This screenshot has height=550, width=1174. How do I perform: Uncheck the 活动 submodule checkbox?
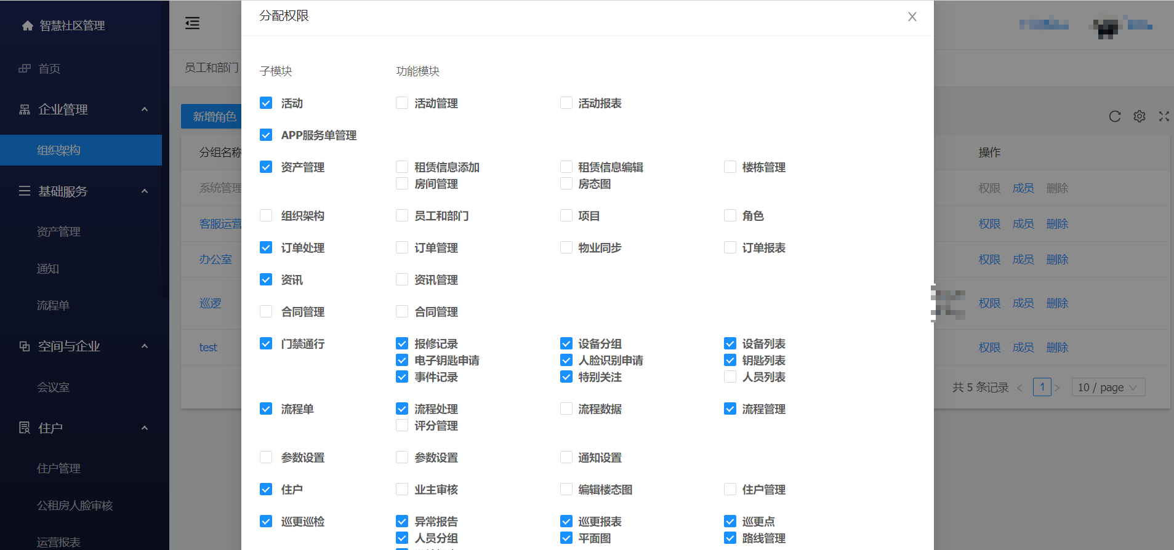coord(266,103)
